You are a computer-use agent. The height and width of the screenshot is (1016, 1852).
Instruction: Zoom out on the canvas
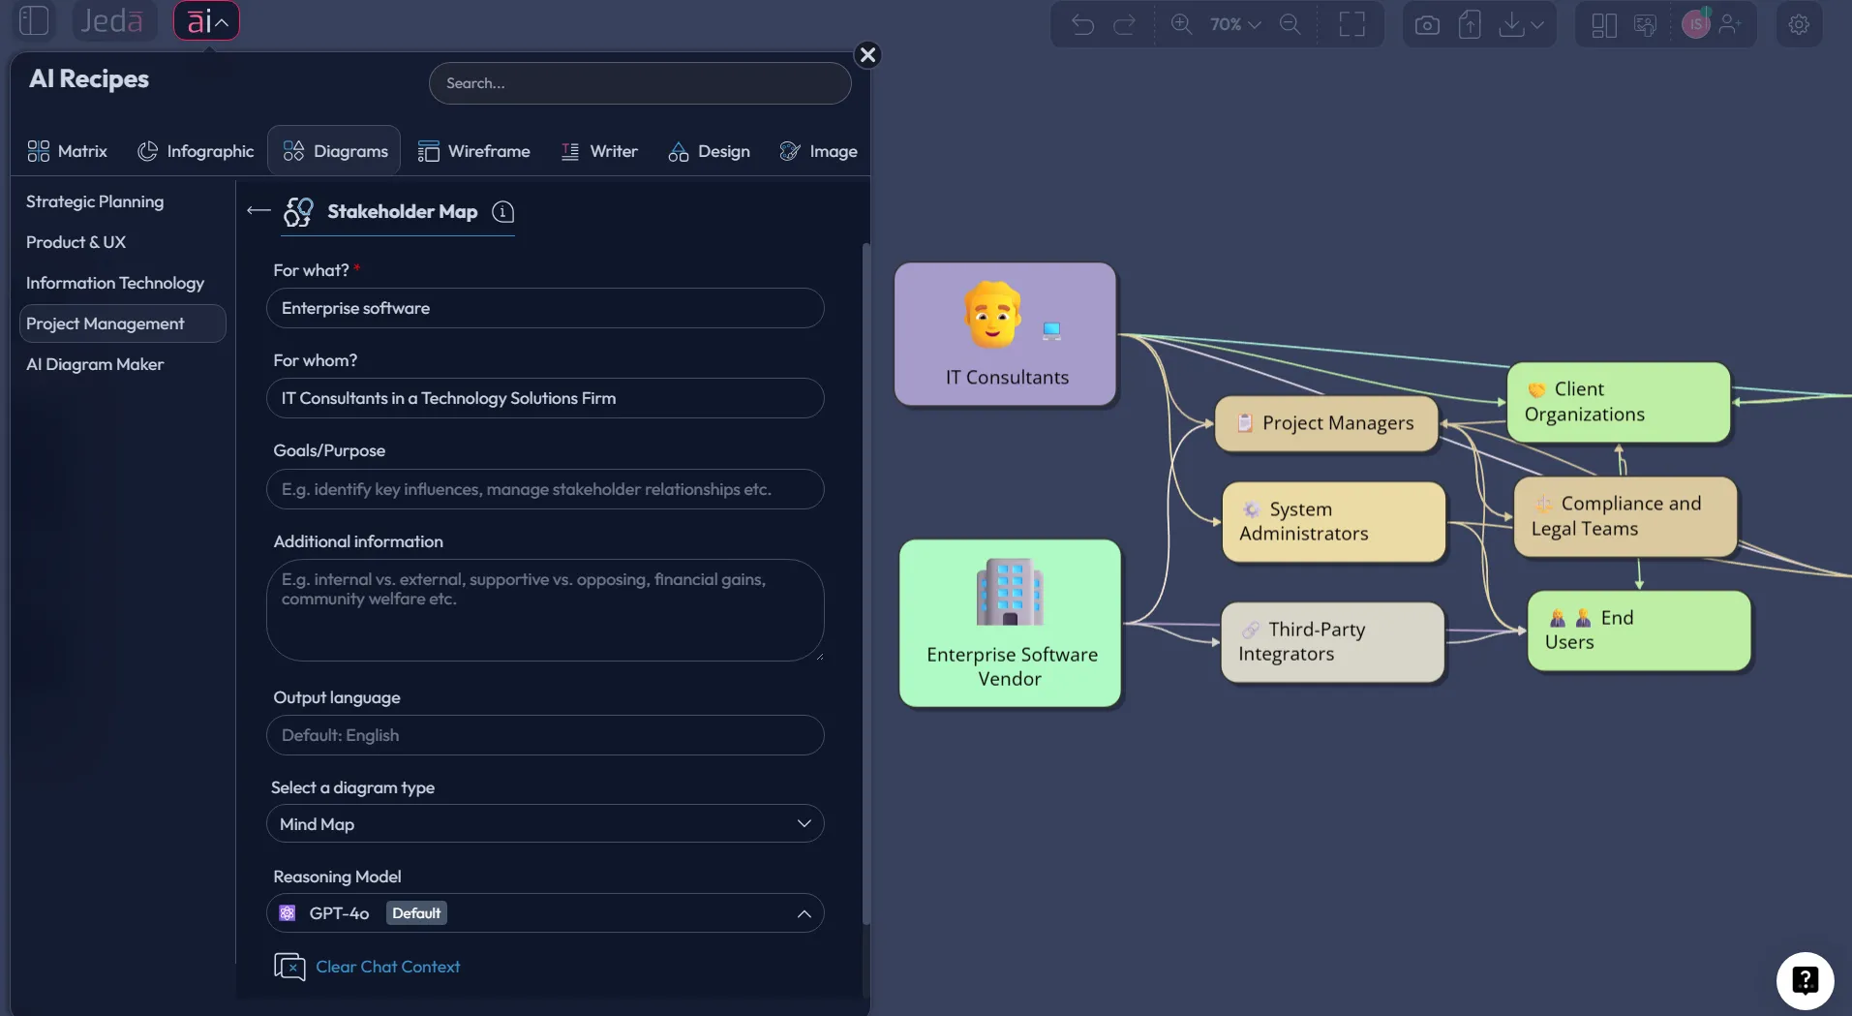[x=1290, y=24]
